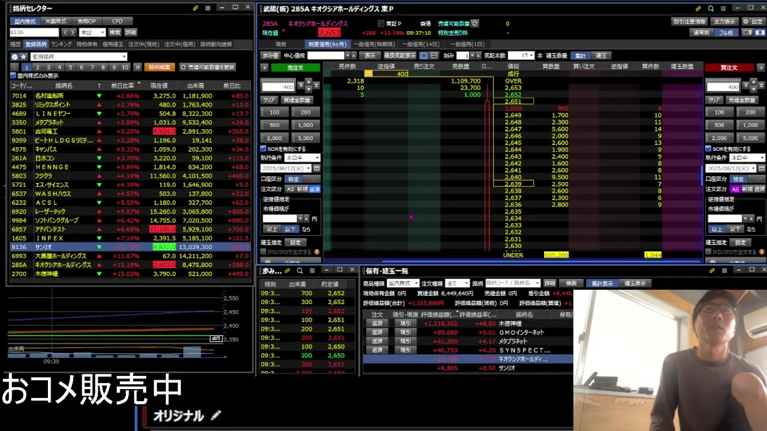This screenshot has height=431, width=767.
Task: Click the link icon in 銘柄セレクター title bar
Action: [195, 8]
